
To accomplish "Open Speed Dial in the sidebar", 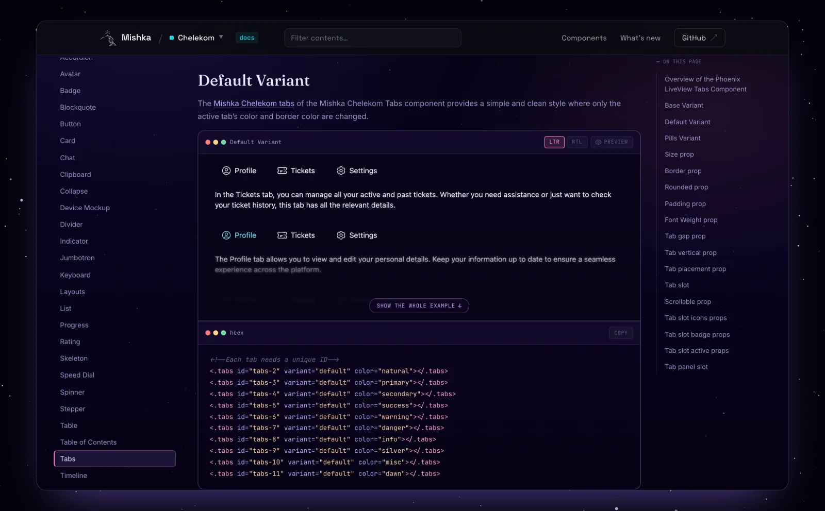I will point(77,375).
